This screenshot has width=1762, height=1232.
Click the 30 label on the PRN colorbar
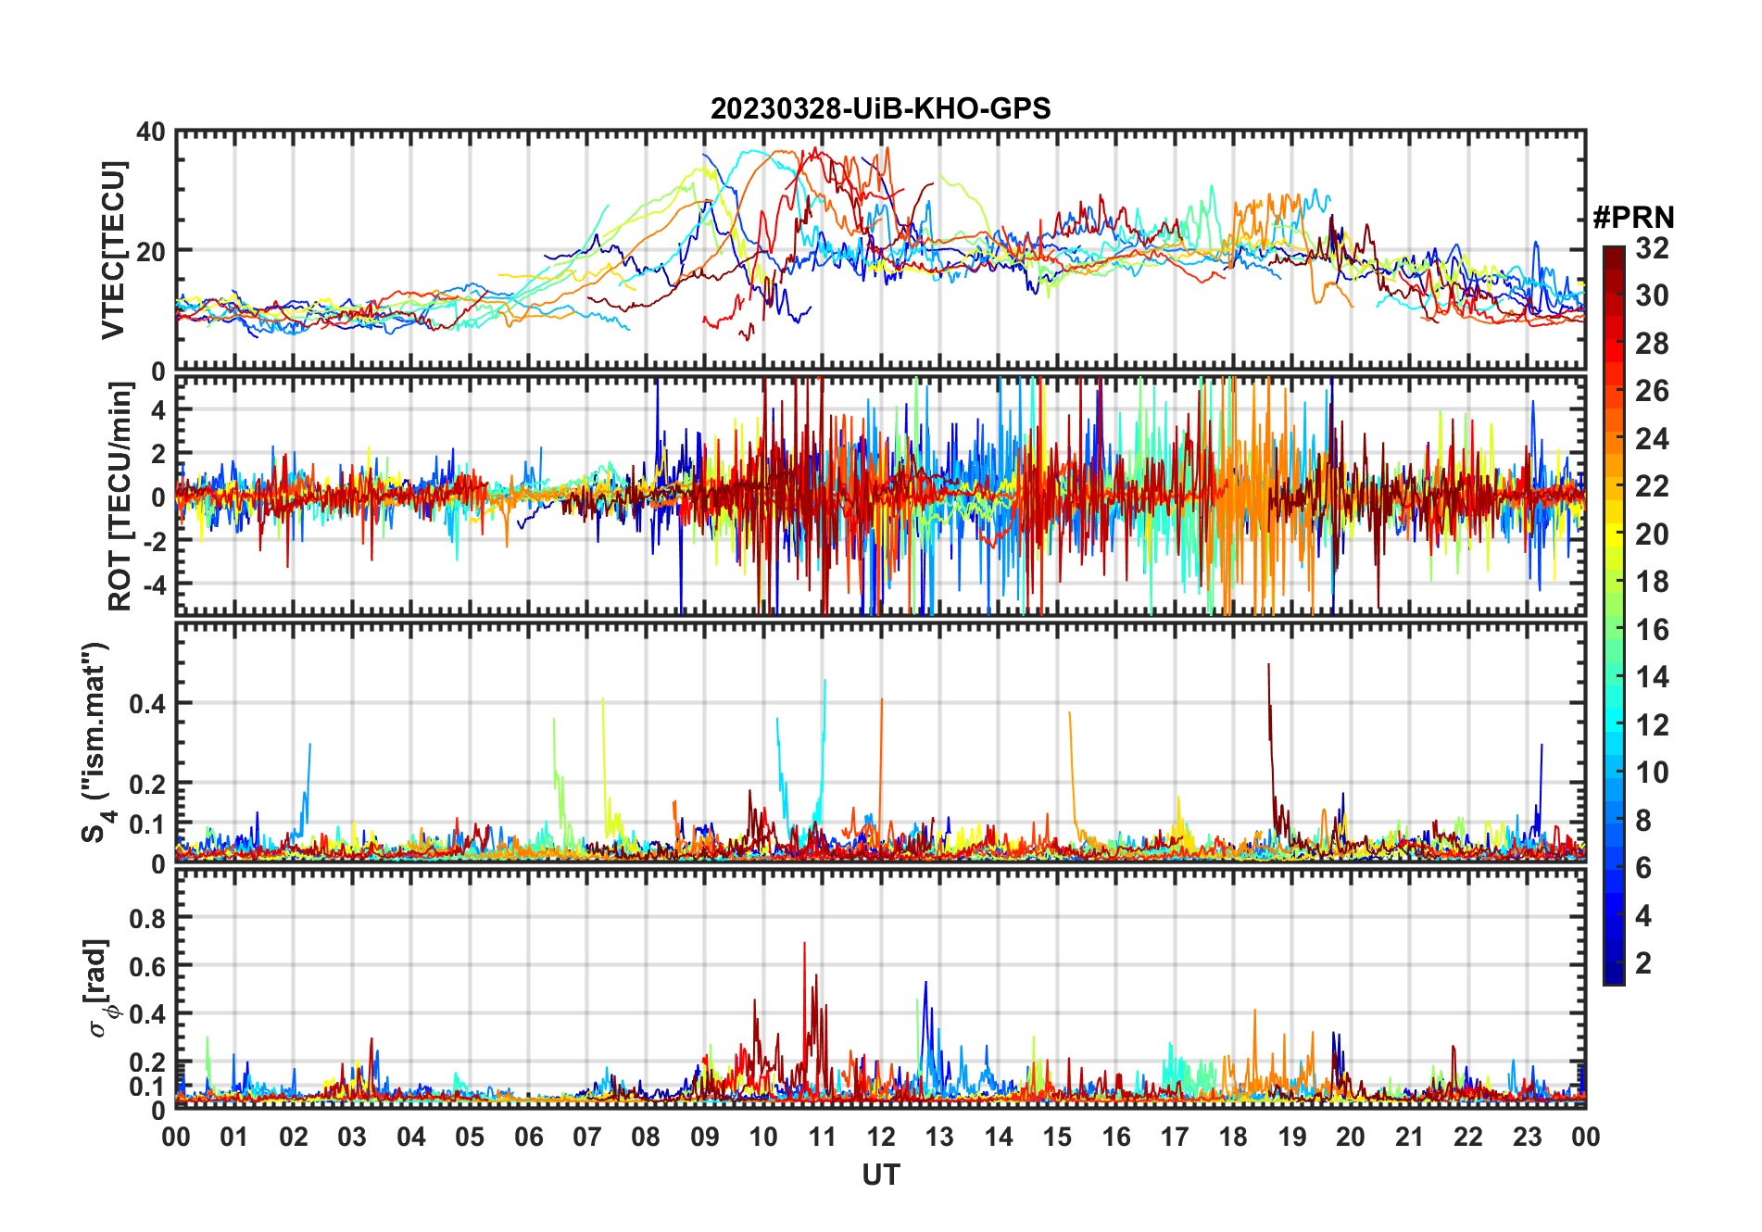tap(1652, 295)
